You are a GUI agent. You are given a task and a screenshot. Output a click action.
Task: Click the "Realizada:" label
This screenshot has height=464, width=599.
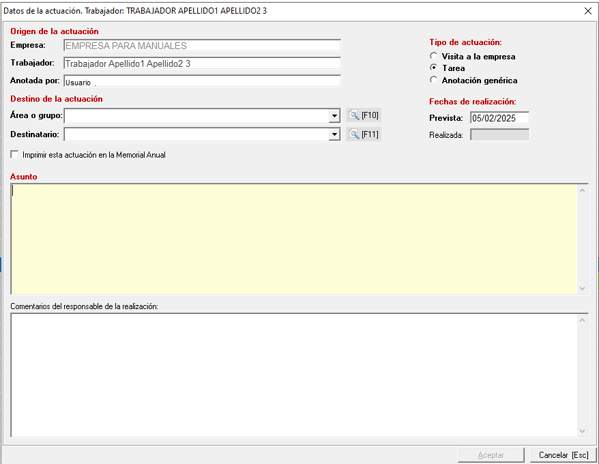pos(446,135)
